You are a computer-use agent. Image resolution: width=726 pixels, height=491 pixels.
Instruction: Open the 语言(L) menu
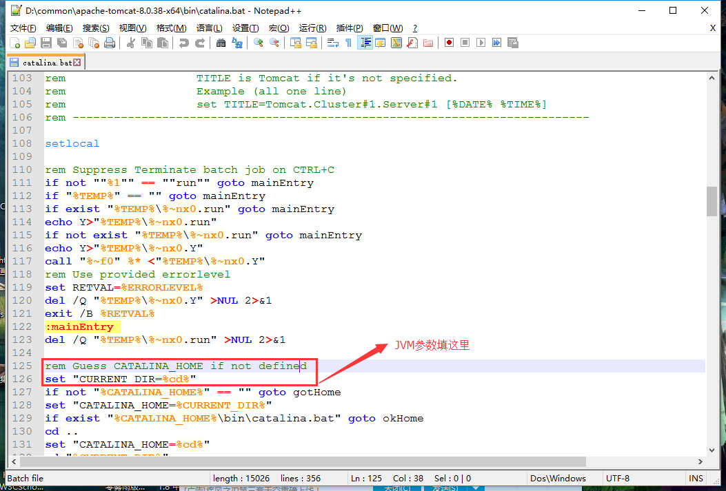[x=210, y=28]
